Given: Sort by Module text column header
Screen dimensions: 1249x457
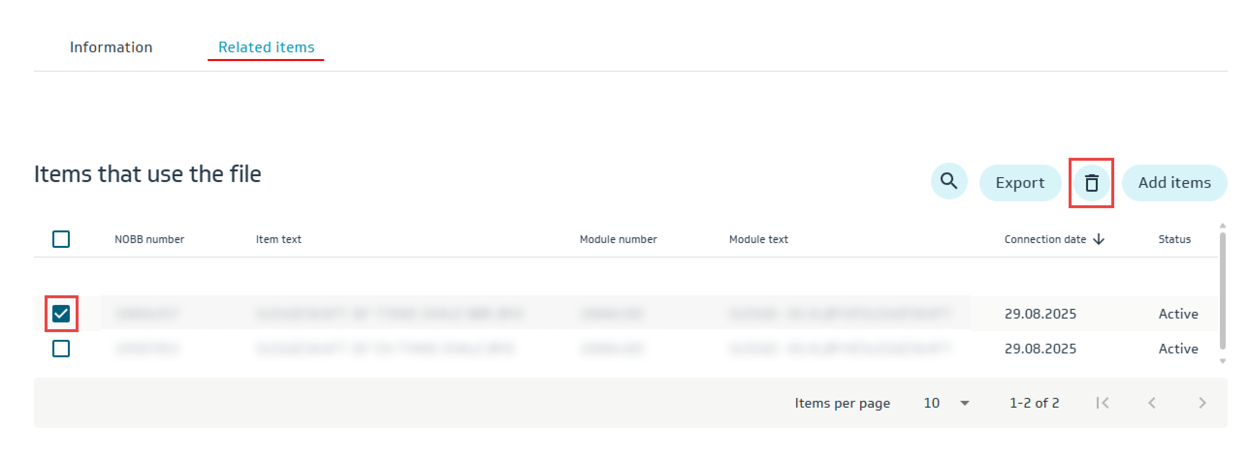Looking at the screenshot, I should [758, 239].
